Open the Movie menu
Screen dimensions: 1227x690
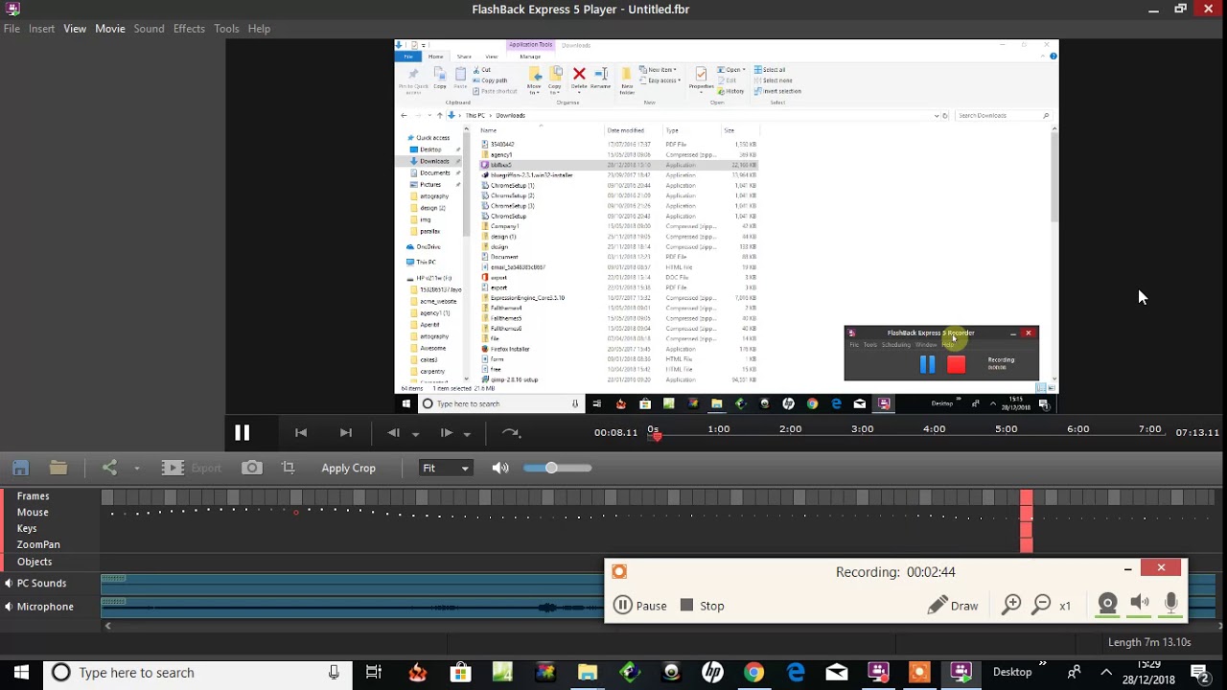[x=110, y=29]
